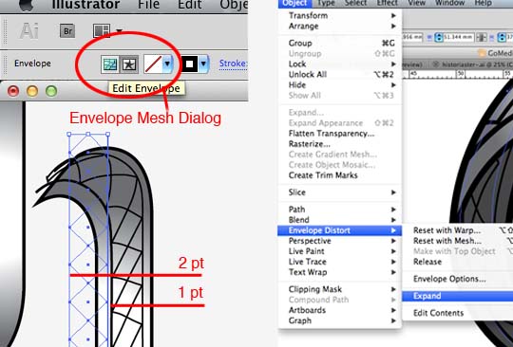Select the Envelope Distort menu item
Screen dimensions: 513x347
click(339, 230)
